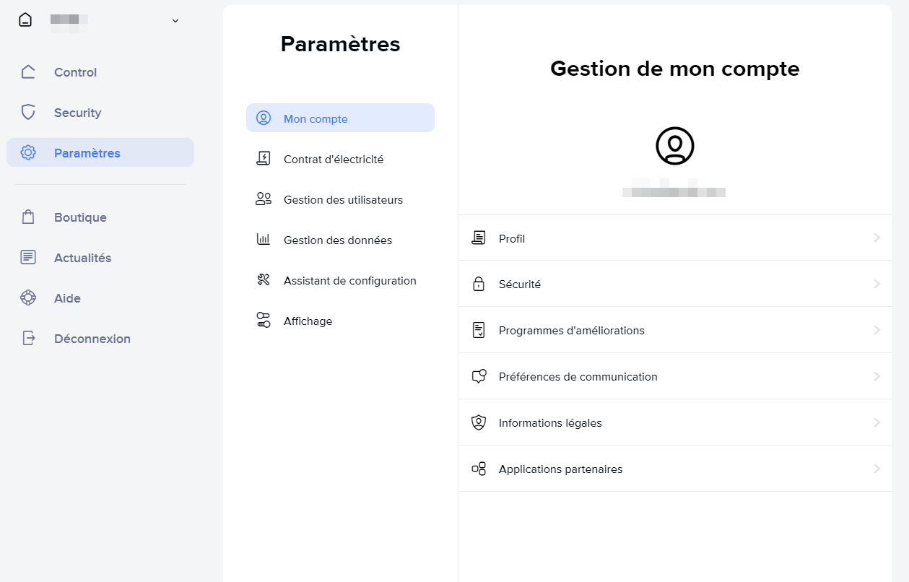Click the Déconnexion logout arrow icon
909x582 pixels.
tap(28, 339)
